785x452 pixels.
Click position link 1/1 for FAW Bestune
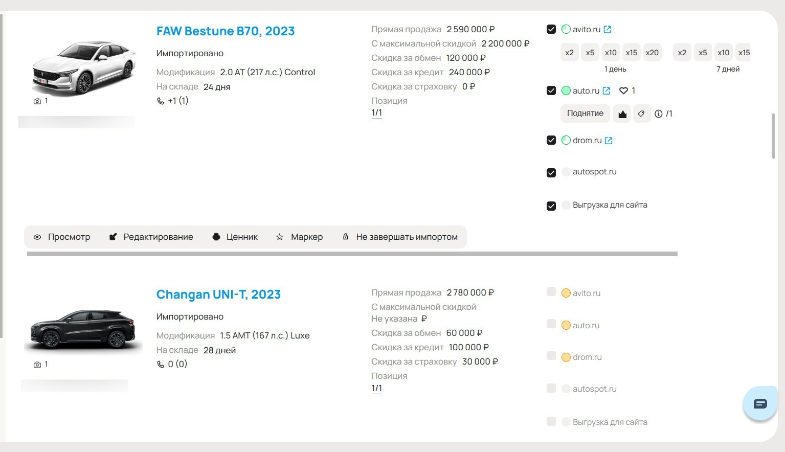pos(377,113)
